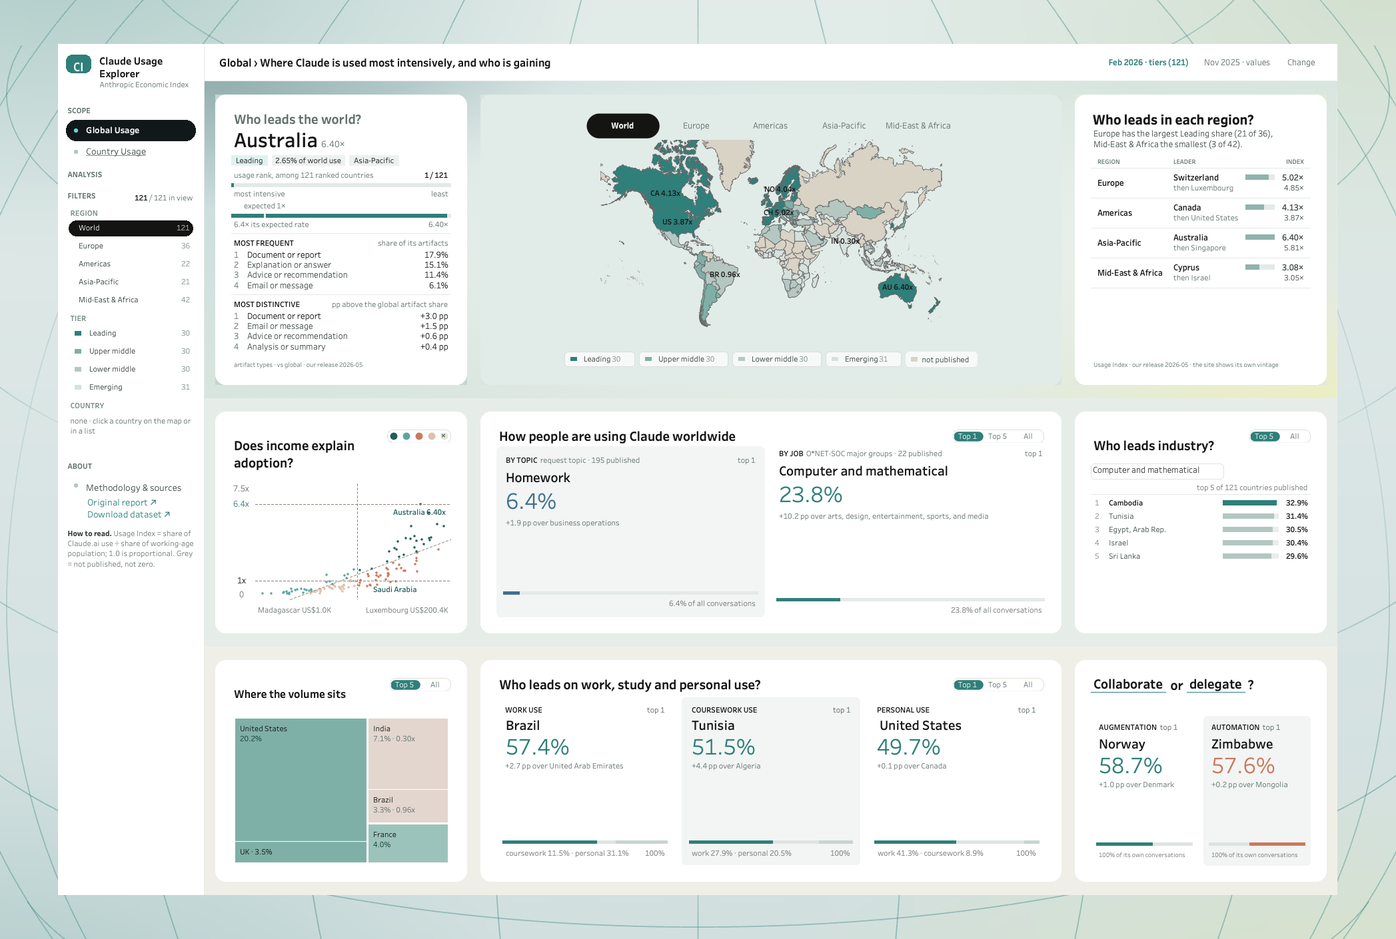Click external arrow next to Original report

(x=153, y=502)
